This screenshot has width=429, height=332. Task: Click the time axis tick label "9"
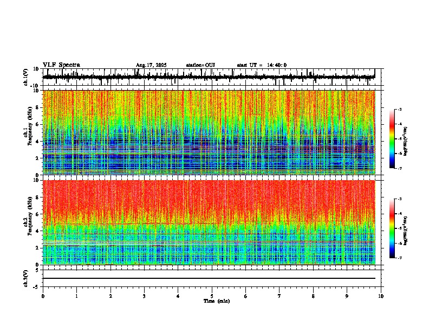coord(347,296)
